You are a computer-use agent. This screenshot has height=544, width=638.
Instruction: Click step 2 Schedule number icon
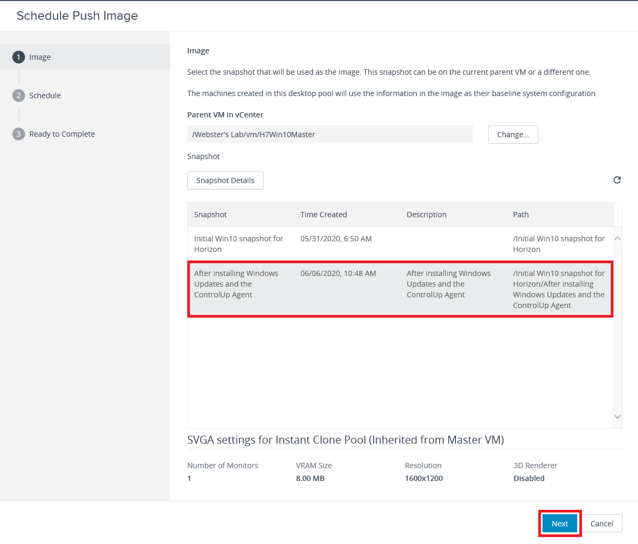[x=19, y=96]
